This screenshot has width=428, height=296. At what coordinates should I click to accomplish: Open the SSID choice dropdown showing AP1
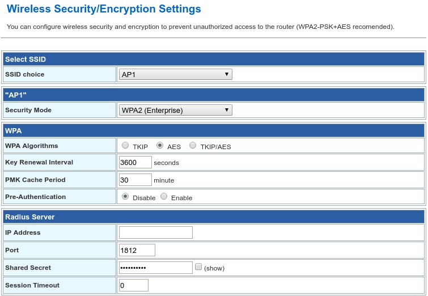[x=176, y=74]
